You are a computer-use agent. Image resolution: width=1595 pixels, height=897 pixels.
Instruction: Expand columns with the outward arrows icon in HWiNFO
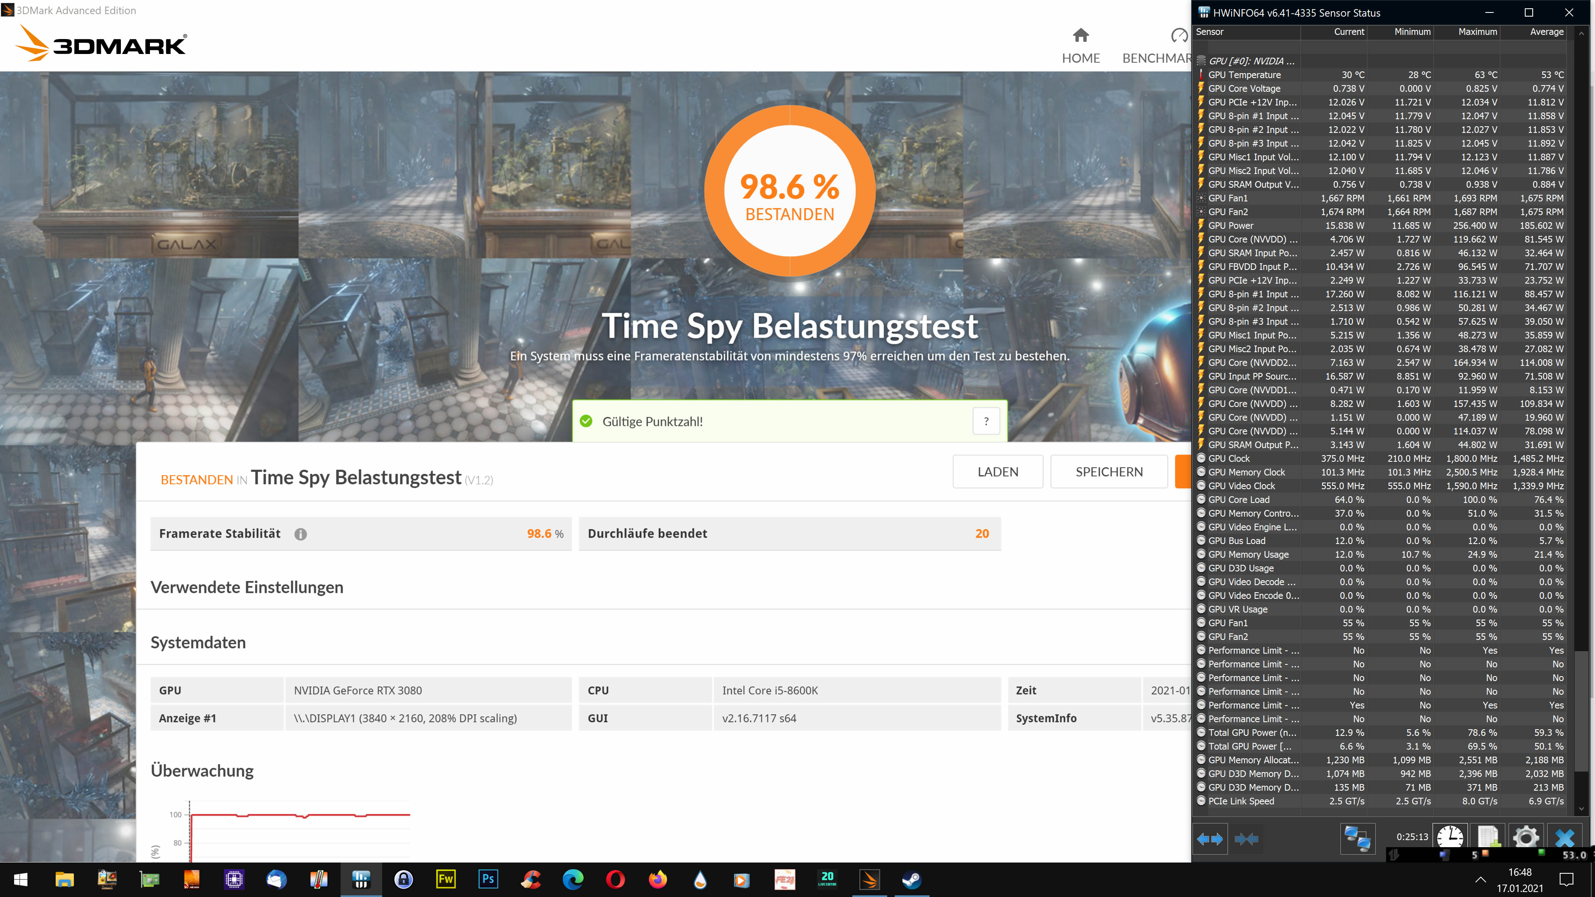[x=1210, y=839]
